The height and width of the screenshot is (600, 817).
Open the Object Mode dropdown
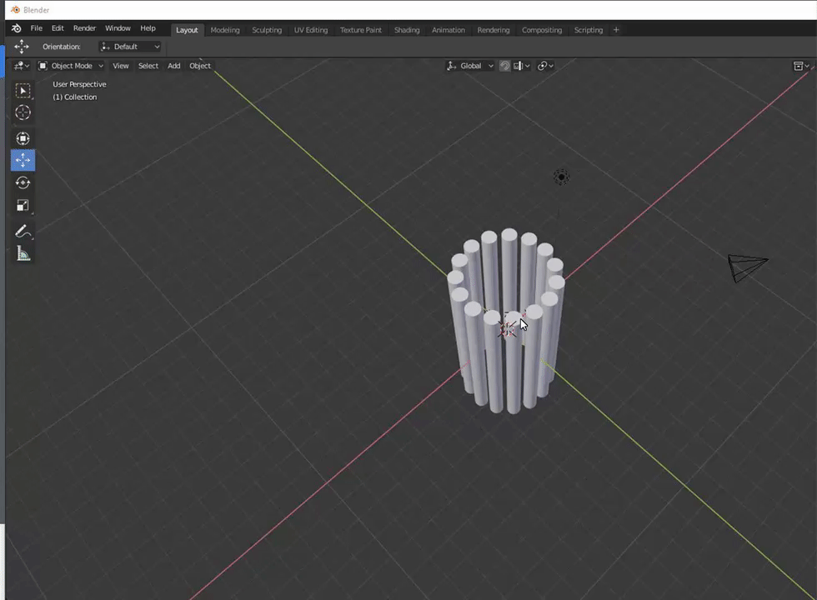point(71,66)
